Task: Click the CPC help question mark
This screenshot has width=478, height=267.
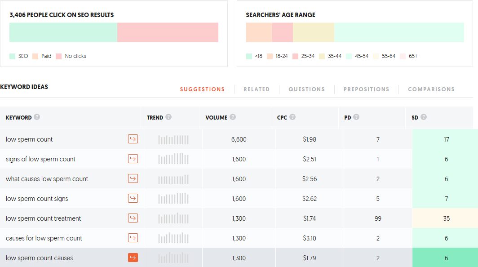Action: tap(292, 117)
